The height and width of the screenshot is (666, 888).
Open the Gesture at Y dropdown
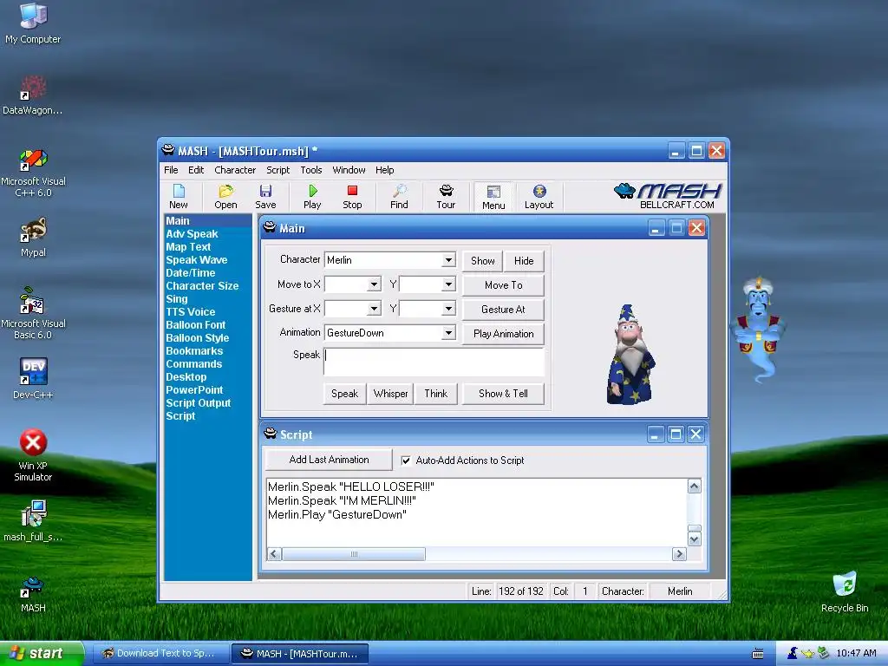point(448,309)
